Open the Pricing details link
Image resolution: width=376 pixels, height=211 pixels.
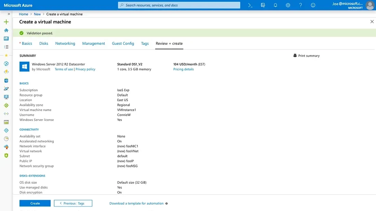click(x=184, y=69)
